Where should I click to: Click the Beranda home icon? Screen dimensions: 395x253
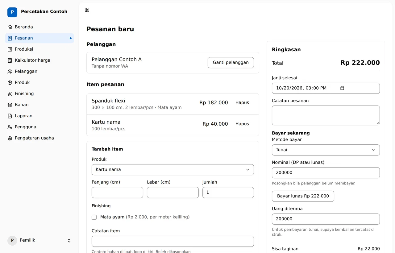pyautogui.click(x=10, y=27)
